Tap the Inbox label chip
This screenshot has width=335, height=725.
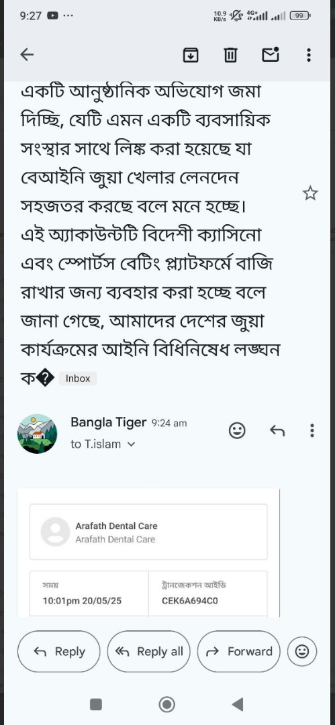pos(78,378)
